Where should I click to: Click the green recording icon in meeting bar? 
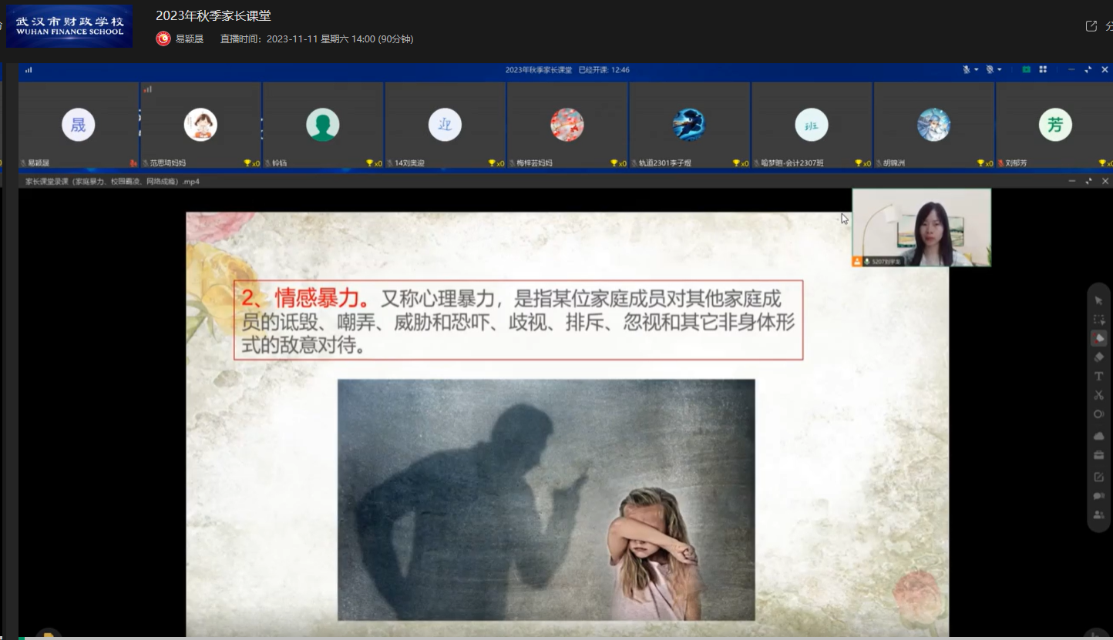pos(1027,69)
